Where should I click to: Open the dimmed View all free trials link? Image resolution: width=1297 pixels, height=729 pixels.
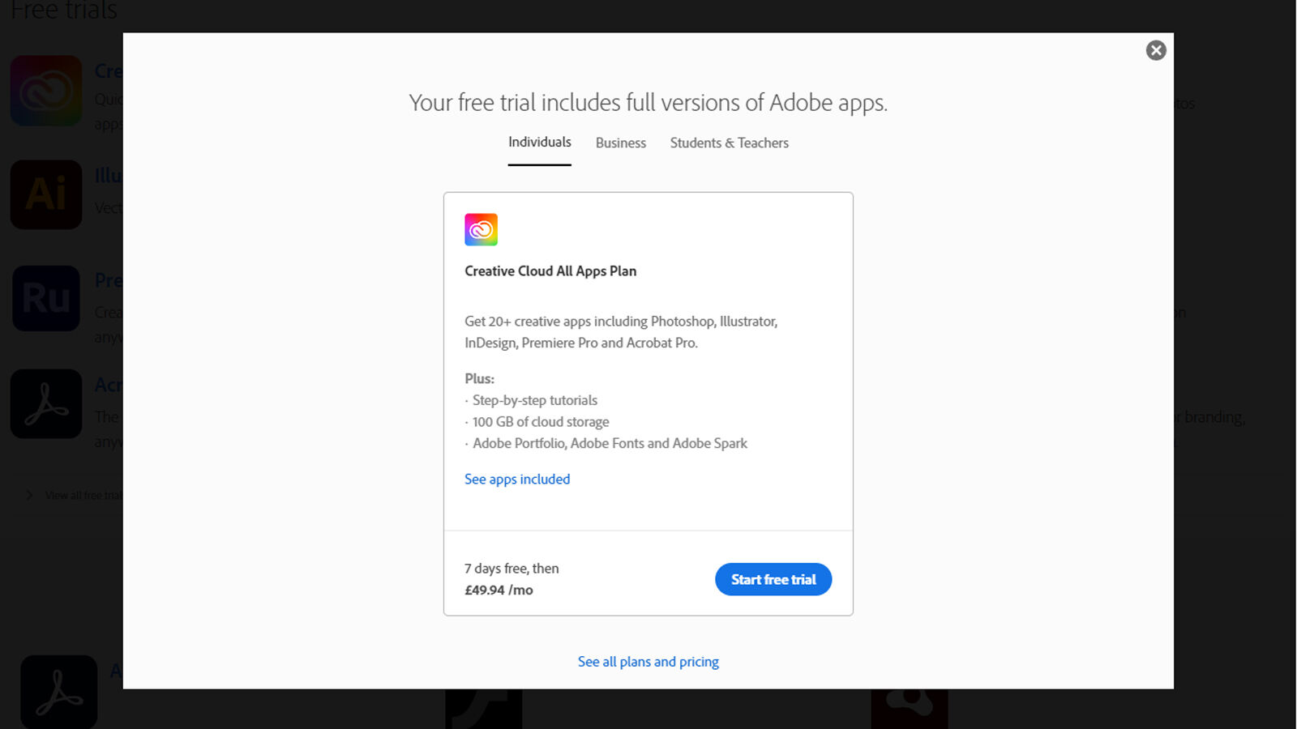tap(83, 495)
